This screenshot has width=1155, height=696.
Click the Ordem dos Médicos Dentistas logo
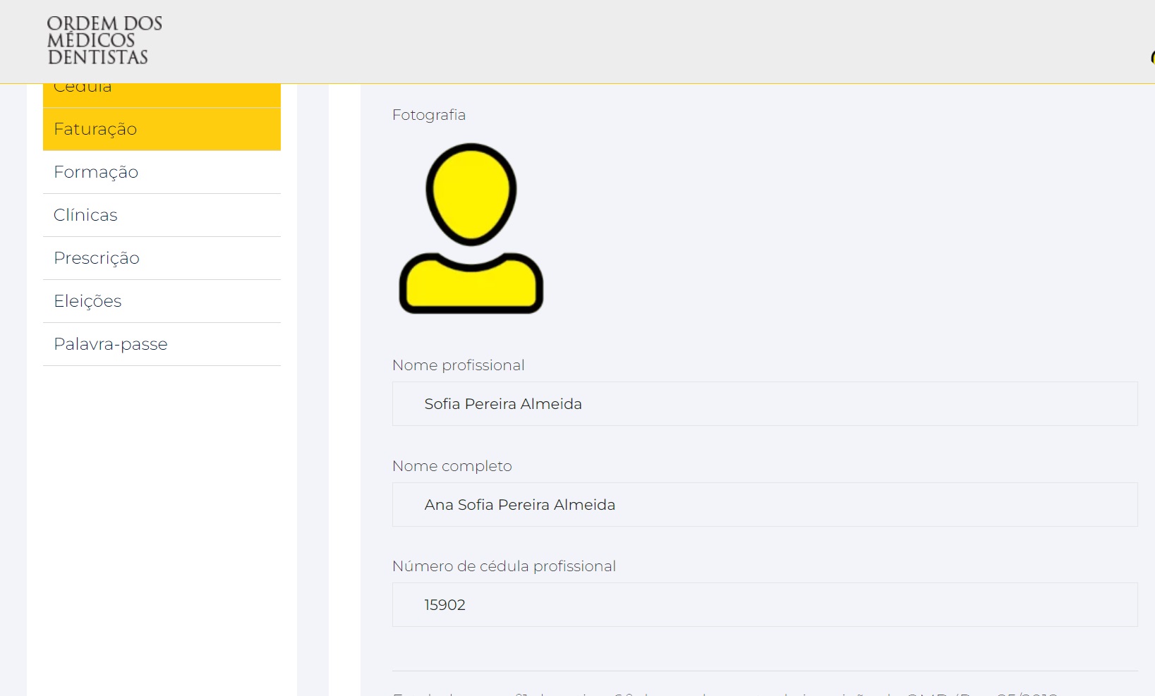tap(104, 41)
